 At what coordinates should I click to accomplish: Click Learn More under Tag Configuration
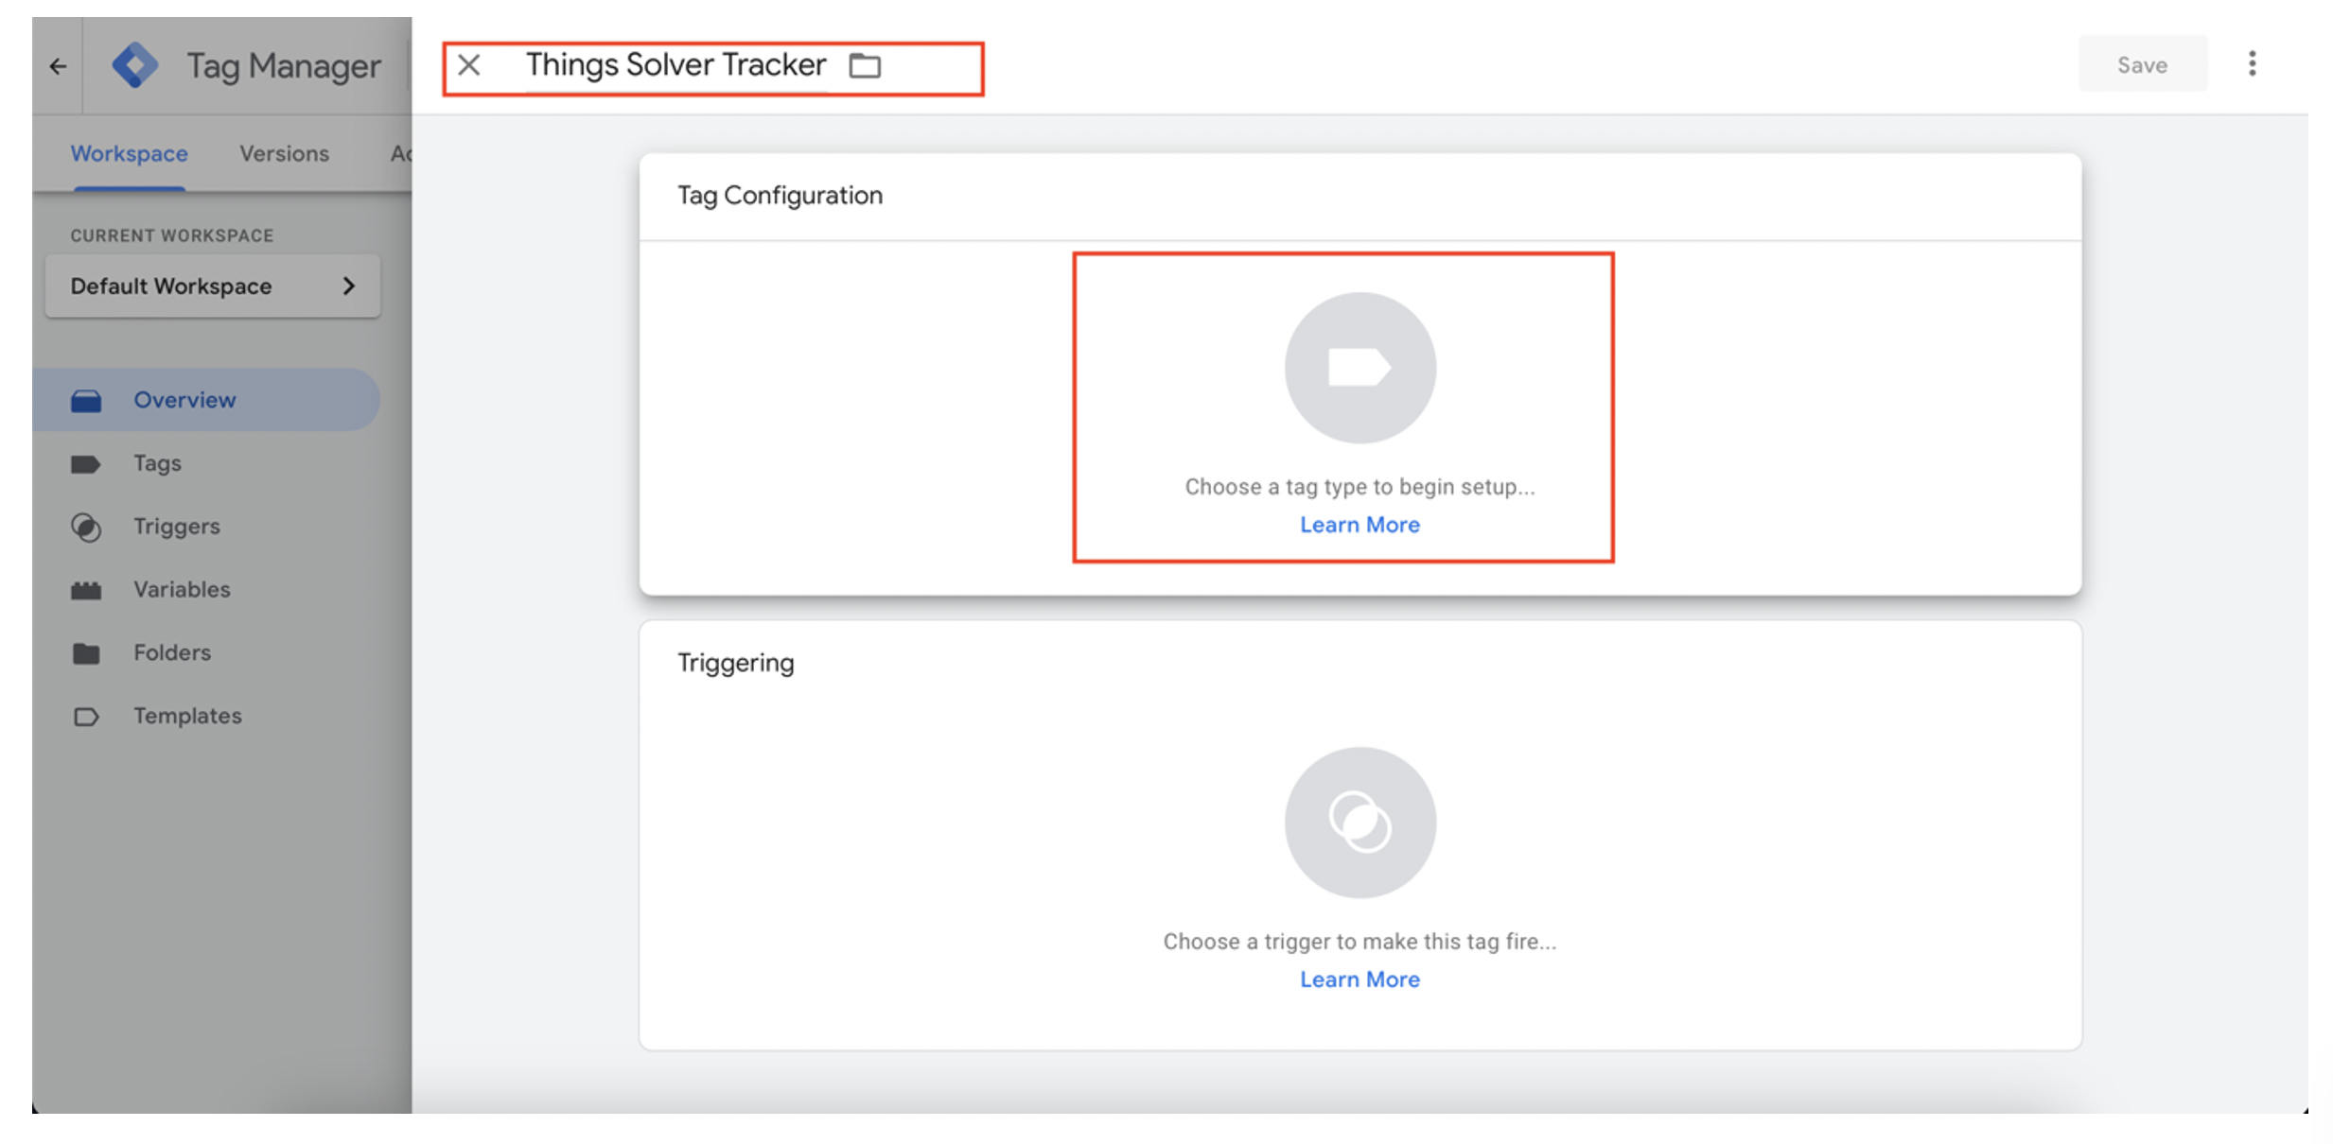coord(1359,525)
